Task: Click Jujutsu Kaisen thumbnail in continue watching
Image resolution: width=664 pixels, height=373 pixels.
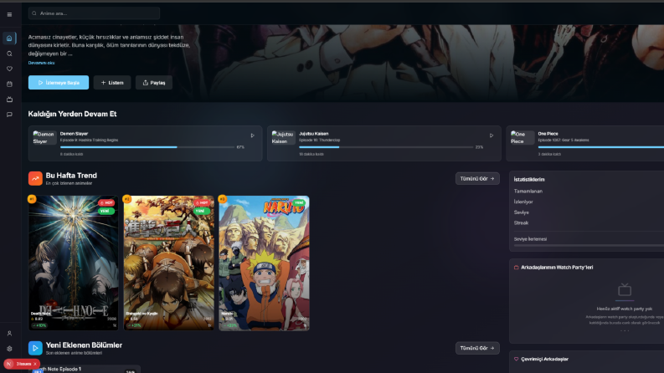Action: 283,138
